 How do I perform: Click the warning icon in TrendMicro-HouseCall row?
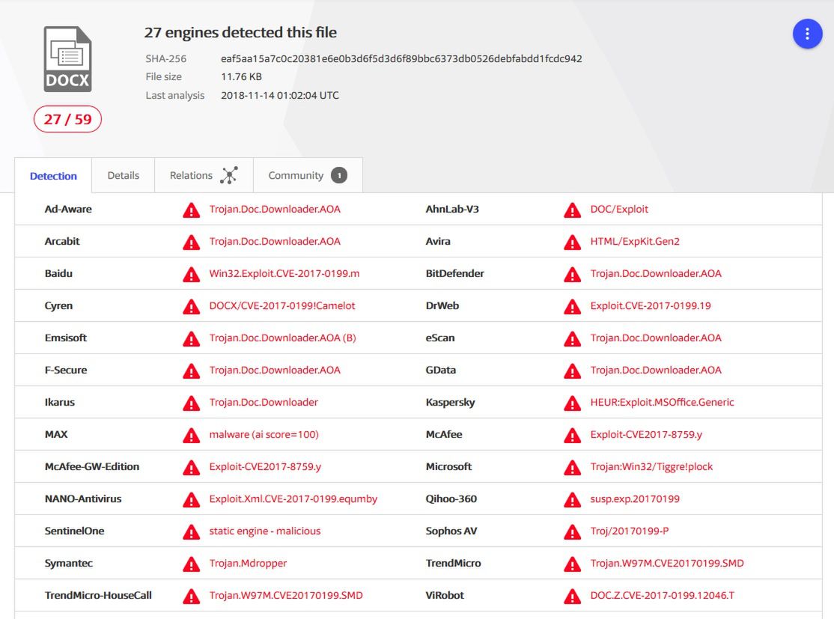[x=192, y=596]
